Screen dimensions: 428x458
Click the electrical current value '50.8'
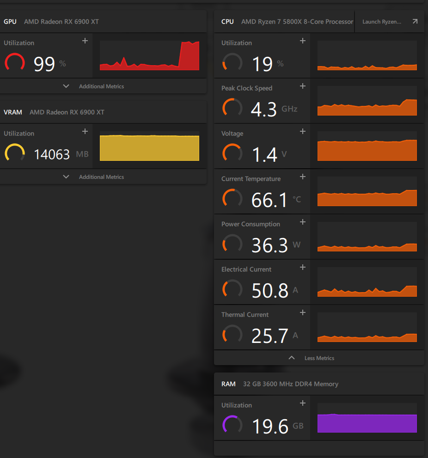coord(270,290)
